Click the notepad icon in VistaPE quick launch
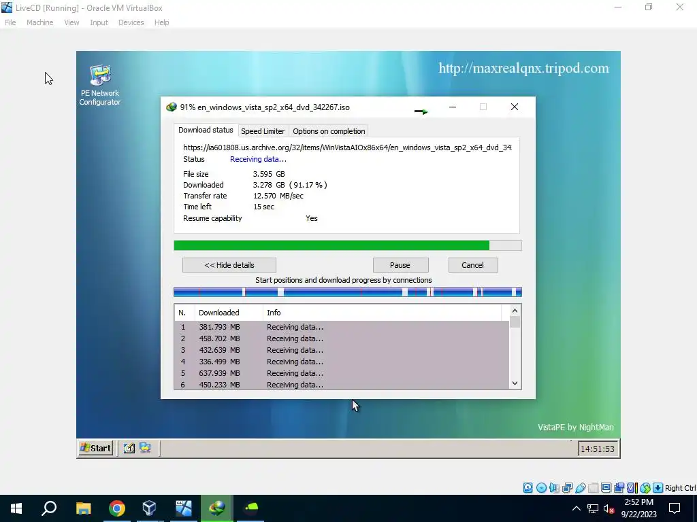 pyautogui.click(x=129, y=449)
